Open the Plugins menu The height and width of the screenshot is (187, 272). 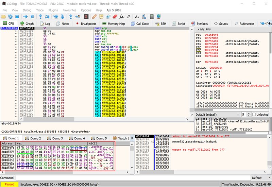[53, 10]
